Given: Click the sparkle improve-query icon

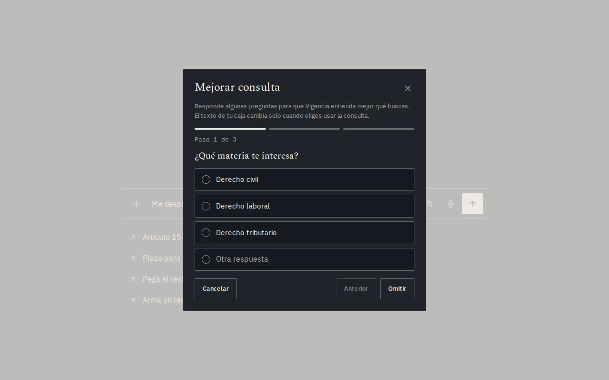Looking at the screenshot, I should pos(430,204).
